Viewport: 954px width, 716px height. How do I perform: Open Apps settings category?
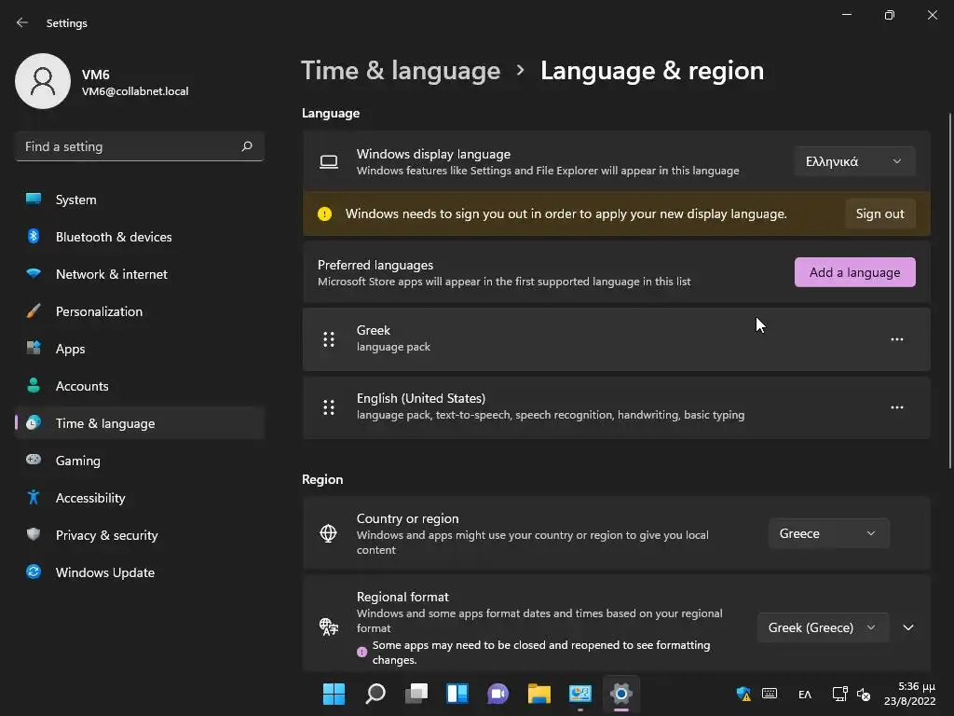[140, 349]
